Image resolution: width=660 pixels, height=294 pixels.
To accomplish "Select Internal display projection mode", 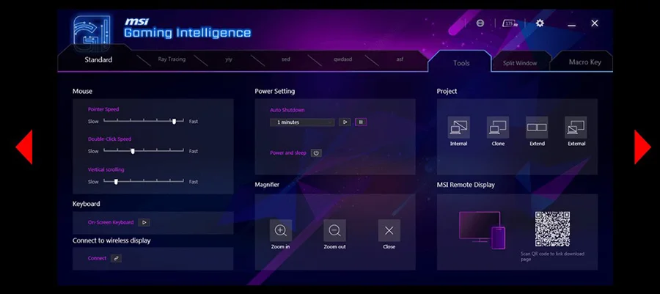I will pyautogui.click(x=458, y=127).
